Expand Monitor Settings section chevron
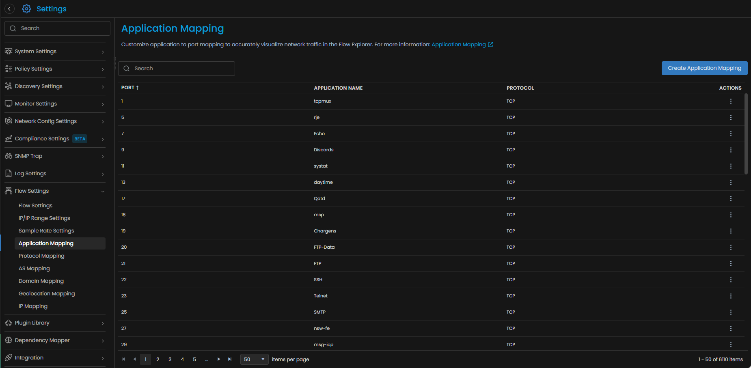 [x=103, y=104]
